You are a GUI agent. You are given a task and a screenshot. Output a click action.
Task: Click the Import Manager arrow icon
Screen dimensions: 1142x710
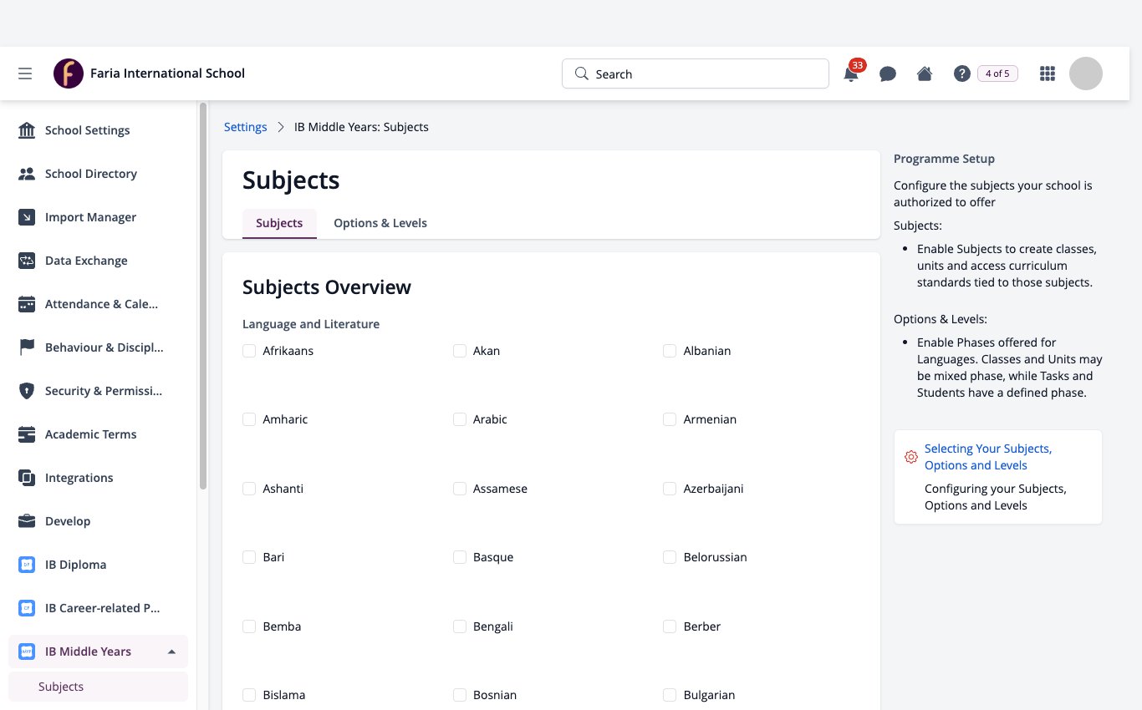(27, 217)
